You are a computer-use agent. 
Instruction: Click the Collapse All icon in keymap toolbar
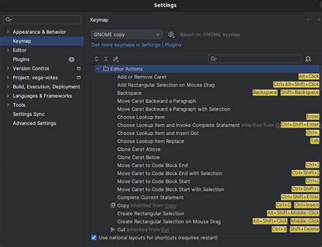coord(106,59)
